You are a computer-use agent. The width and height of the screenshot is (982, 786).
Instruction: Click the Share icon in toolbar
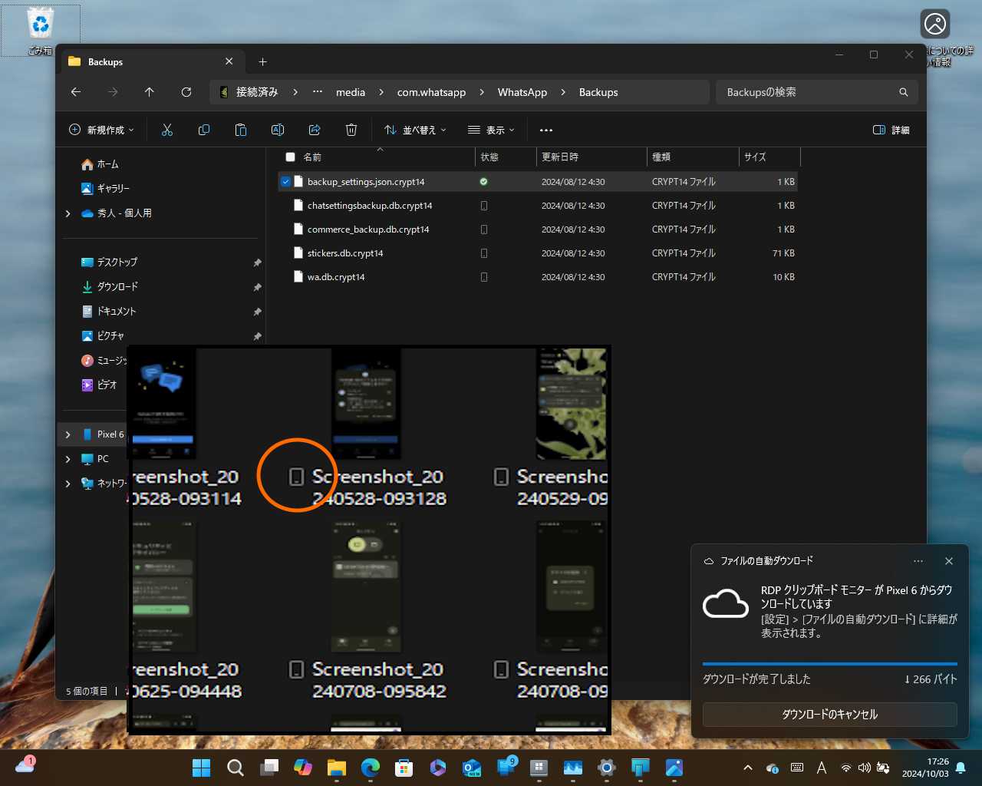(315, 130)
